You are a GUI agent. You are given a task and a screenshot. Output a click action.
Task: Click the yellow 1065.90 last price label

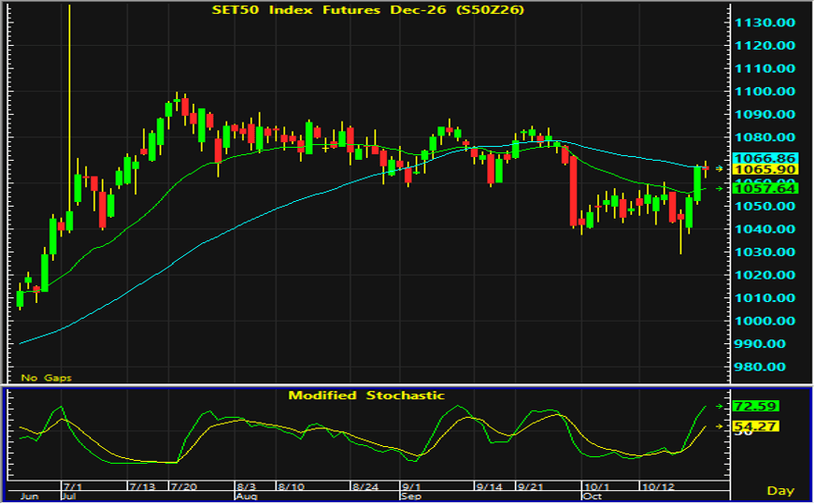765,169
